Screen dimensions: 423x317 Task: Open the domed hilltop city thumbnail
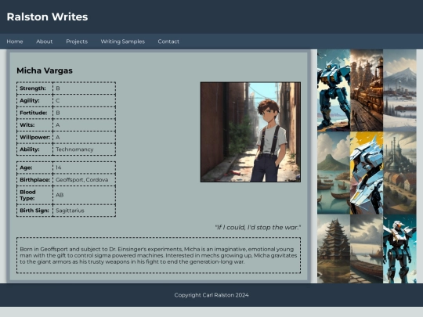399,173
